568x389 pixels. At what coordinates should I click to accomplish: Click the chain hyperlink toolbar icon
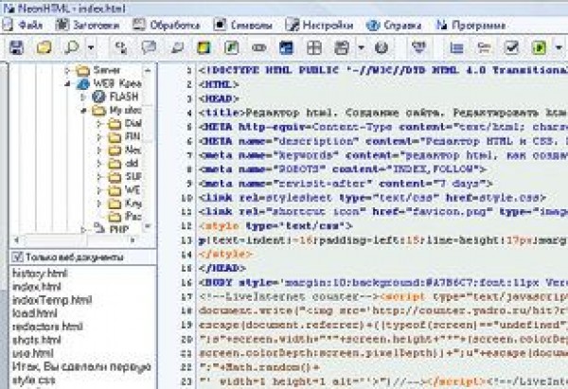[258, 47]
